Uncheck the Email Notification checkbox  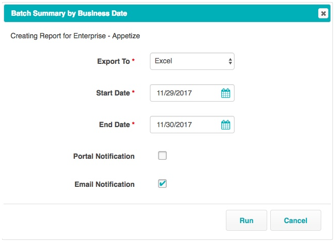pyautogui.click(x=162, y=184)
